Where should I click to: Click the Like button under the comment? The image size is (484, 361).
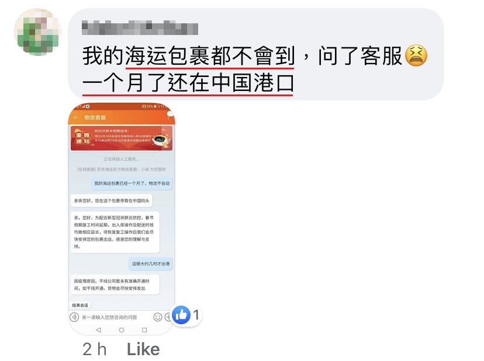143,349
